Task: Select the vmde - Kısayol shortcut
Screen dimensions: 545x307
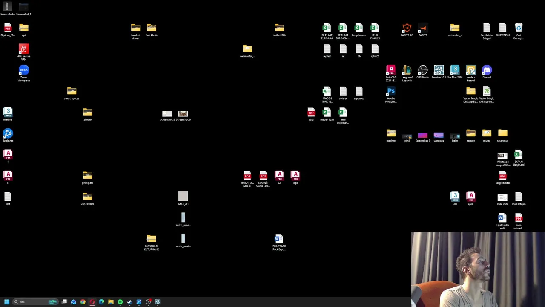Action: [471, 73]
